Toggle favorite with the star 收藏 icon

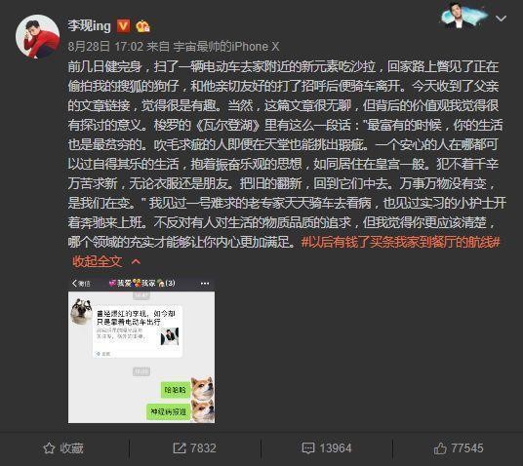[x=49, y=448]
